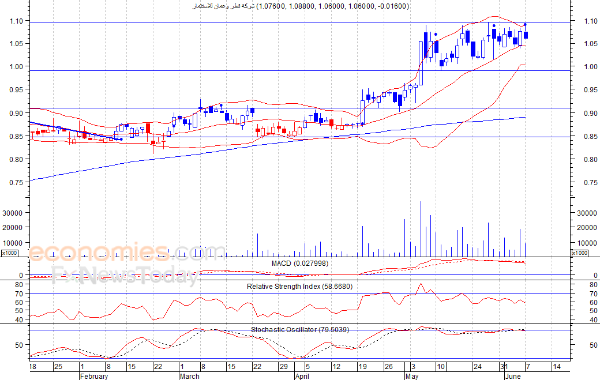Viewport: 600px width, 380px height.
Task: Click 1.10 on the left price axis
Action: coord(17,21)
